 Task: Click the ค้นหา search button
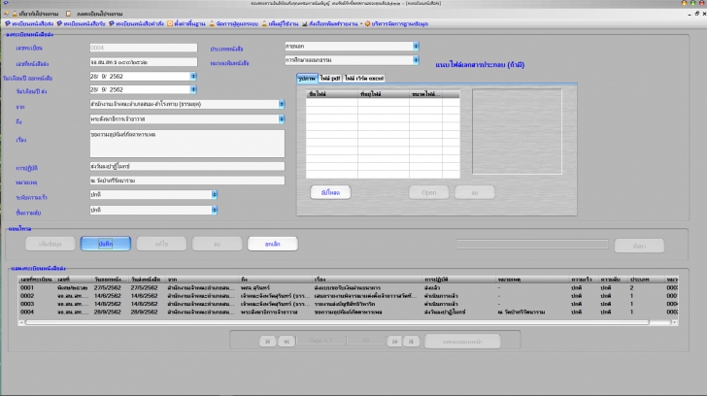point(639,246)
